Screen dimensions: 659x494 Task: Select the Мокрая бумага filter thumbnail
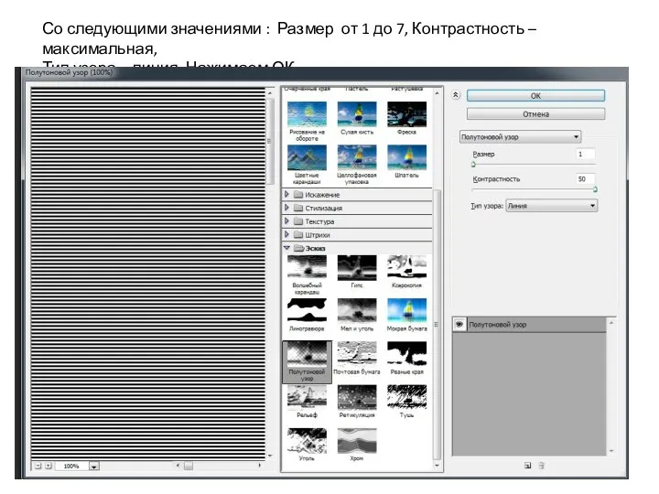(406, 310)
